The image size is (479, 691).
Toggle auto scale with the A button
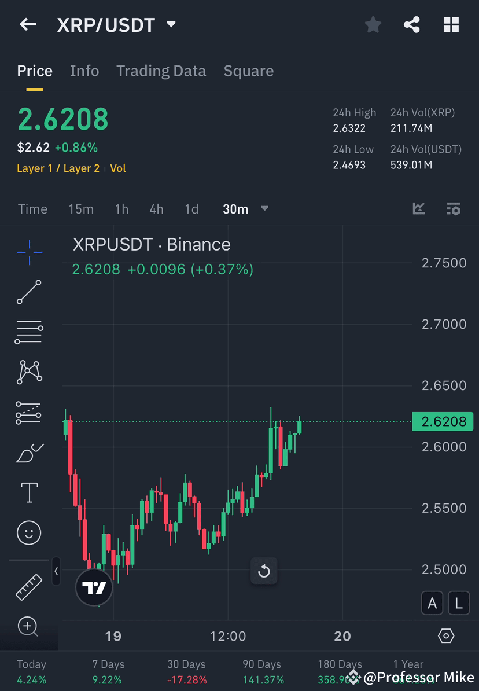(x=432, y=602)
